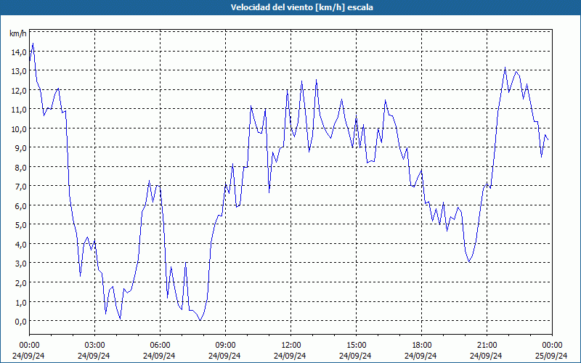Select the '6,0' y-axis value
This screenshot has height=363, width=581.
20,206
